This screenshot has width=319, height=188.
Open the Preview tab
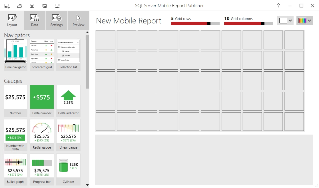click(79, 20)
